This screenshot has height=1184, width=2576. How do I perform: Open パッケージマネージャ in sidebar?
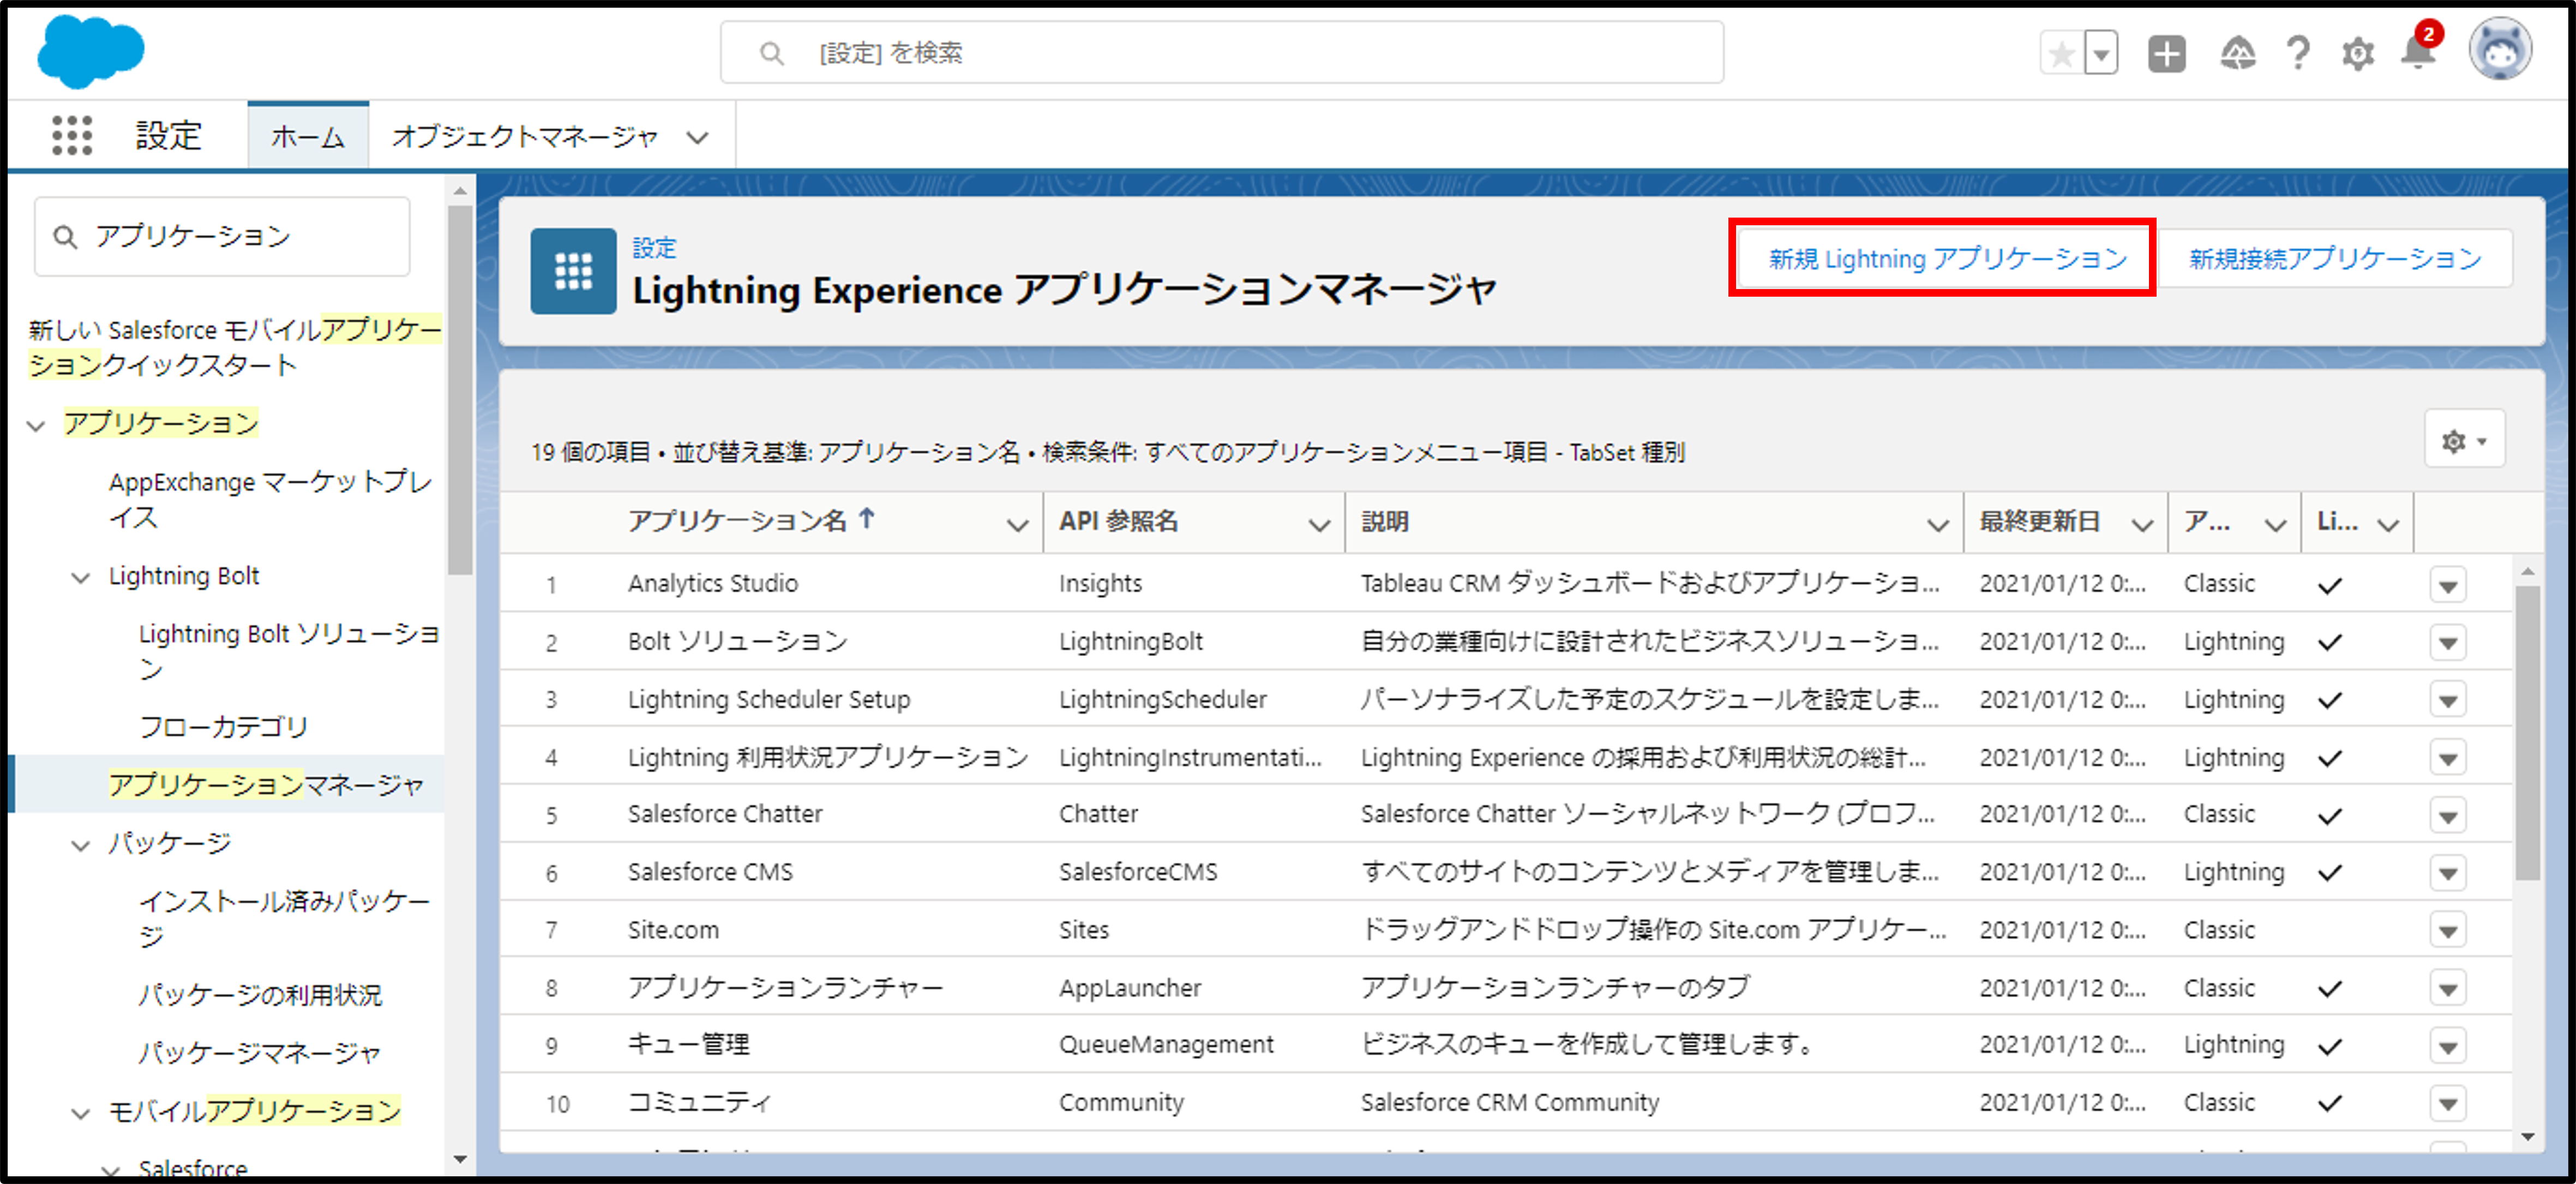tap(260, 1052)
